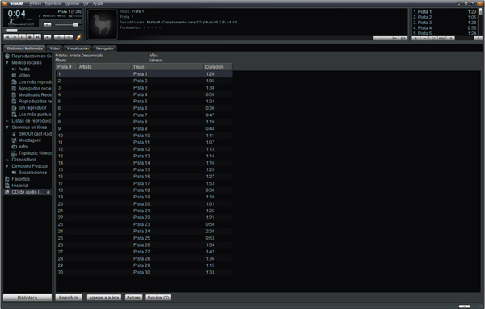The width and height of the screenshot is (485, 309).
Task: Click the play button
Action: 15,37
